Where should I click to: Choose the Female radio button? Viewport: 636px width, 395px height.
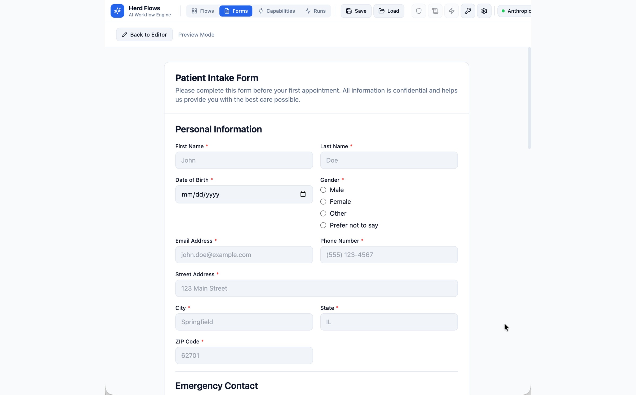click(323, 202)
